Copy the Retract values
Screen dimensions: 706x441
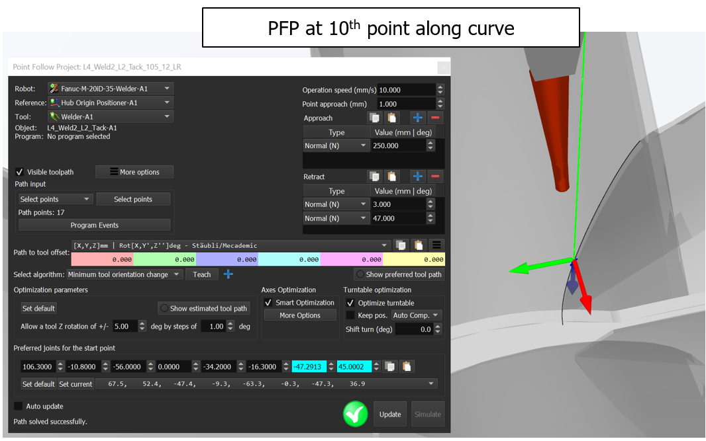coord(375,177)
